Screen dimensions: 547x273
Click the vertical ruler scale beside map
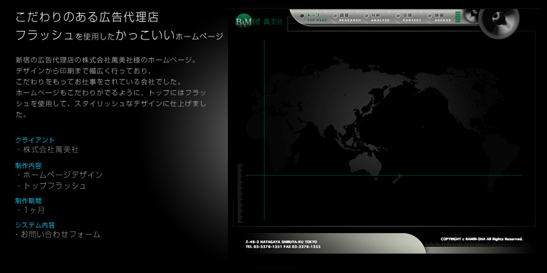click(241, 194)
